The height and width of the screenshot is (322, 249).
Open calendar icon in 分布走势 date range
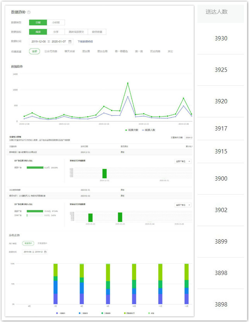point(45,252)
